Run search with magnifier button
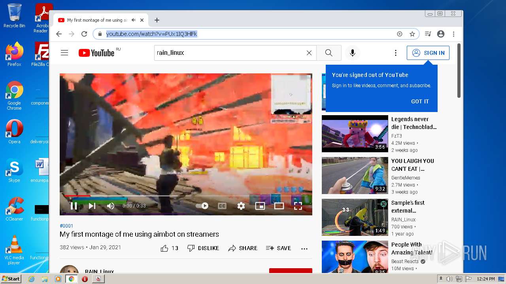The image size is (506, 284). 329,53
